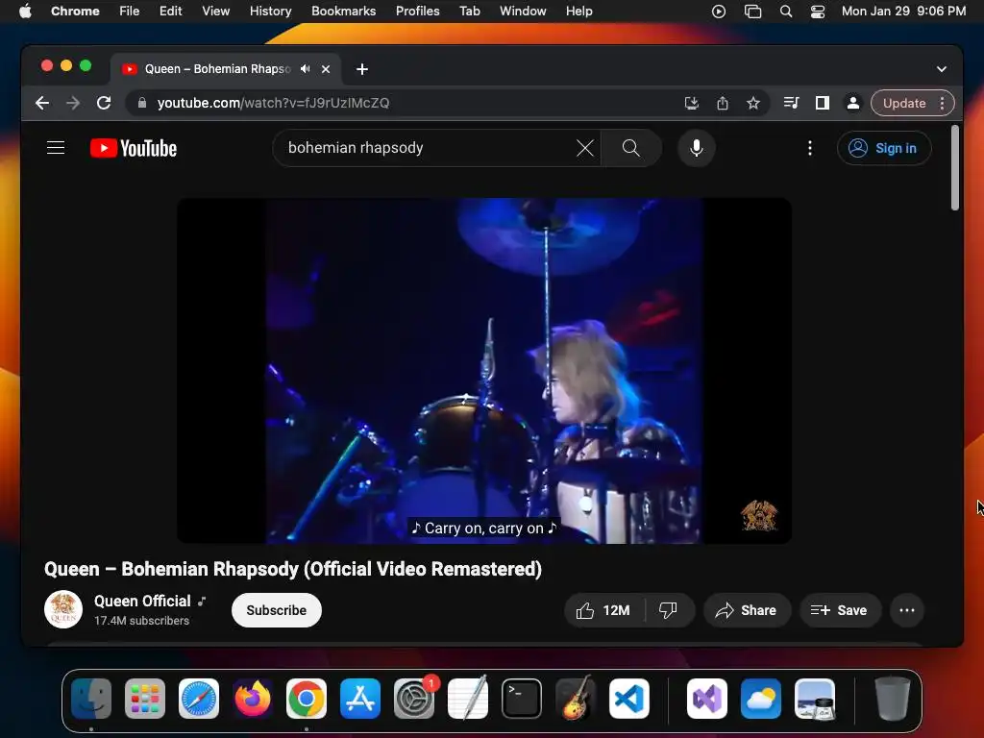Screen dimensions: 984x738
Task: Click the magnifier search button
Action: (630, 148)
